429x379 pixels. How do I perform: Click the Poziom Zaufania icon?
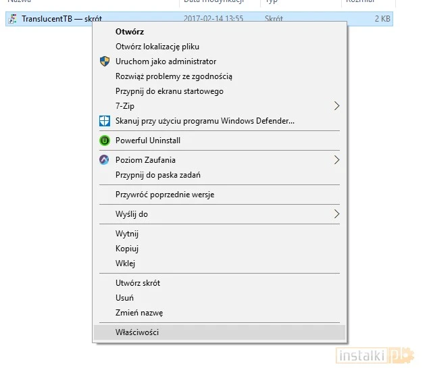click(104, 160)
